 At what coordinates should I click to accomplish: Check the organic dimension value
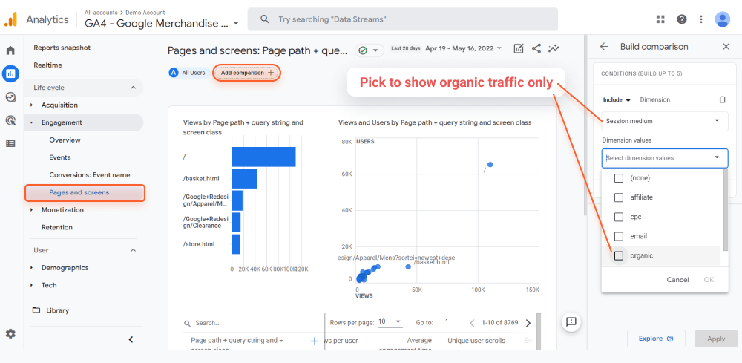[619, 255]
